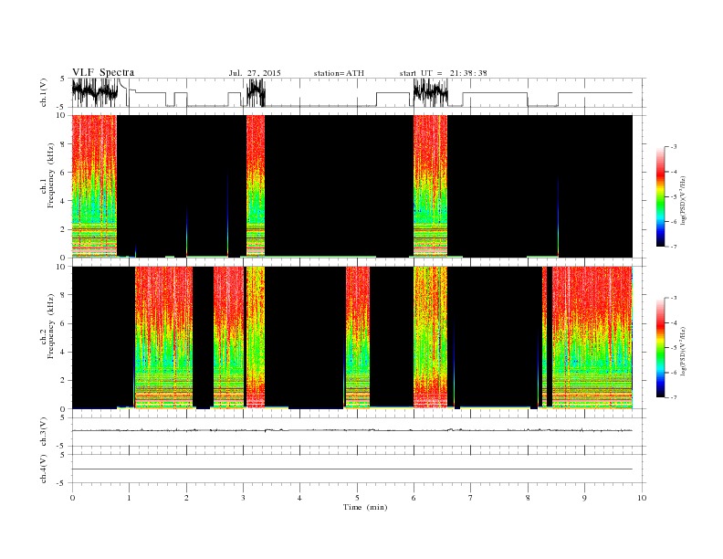723x559 pixels.
Task: Click the 'station=ATH' label
Action: coord(339,73)
